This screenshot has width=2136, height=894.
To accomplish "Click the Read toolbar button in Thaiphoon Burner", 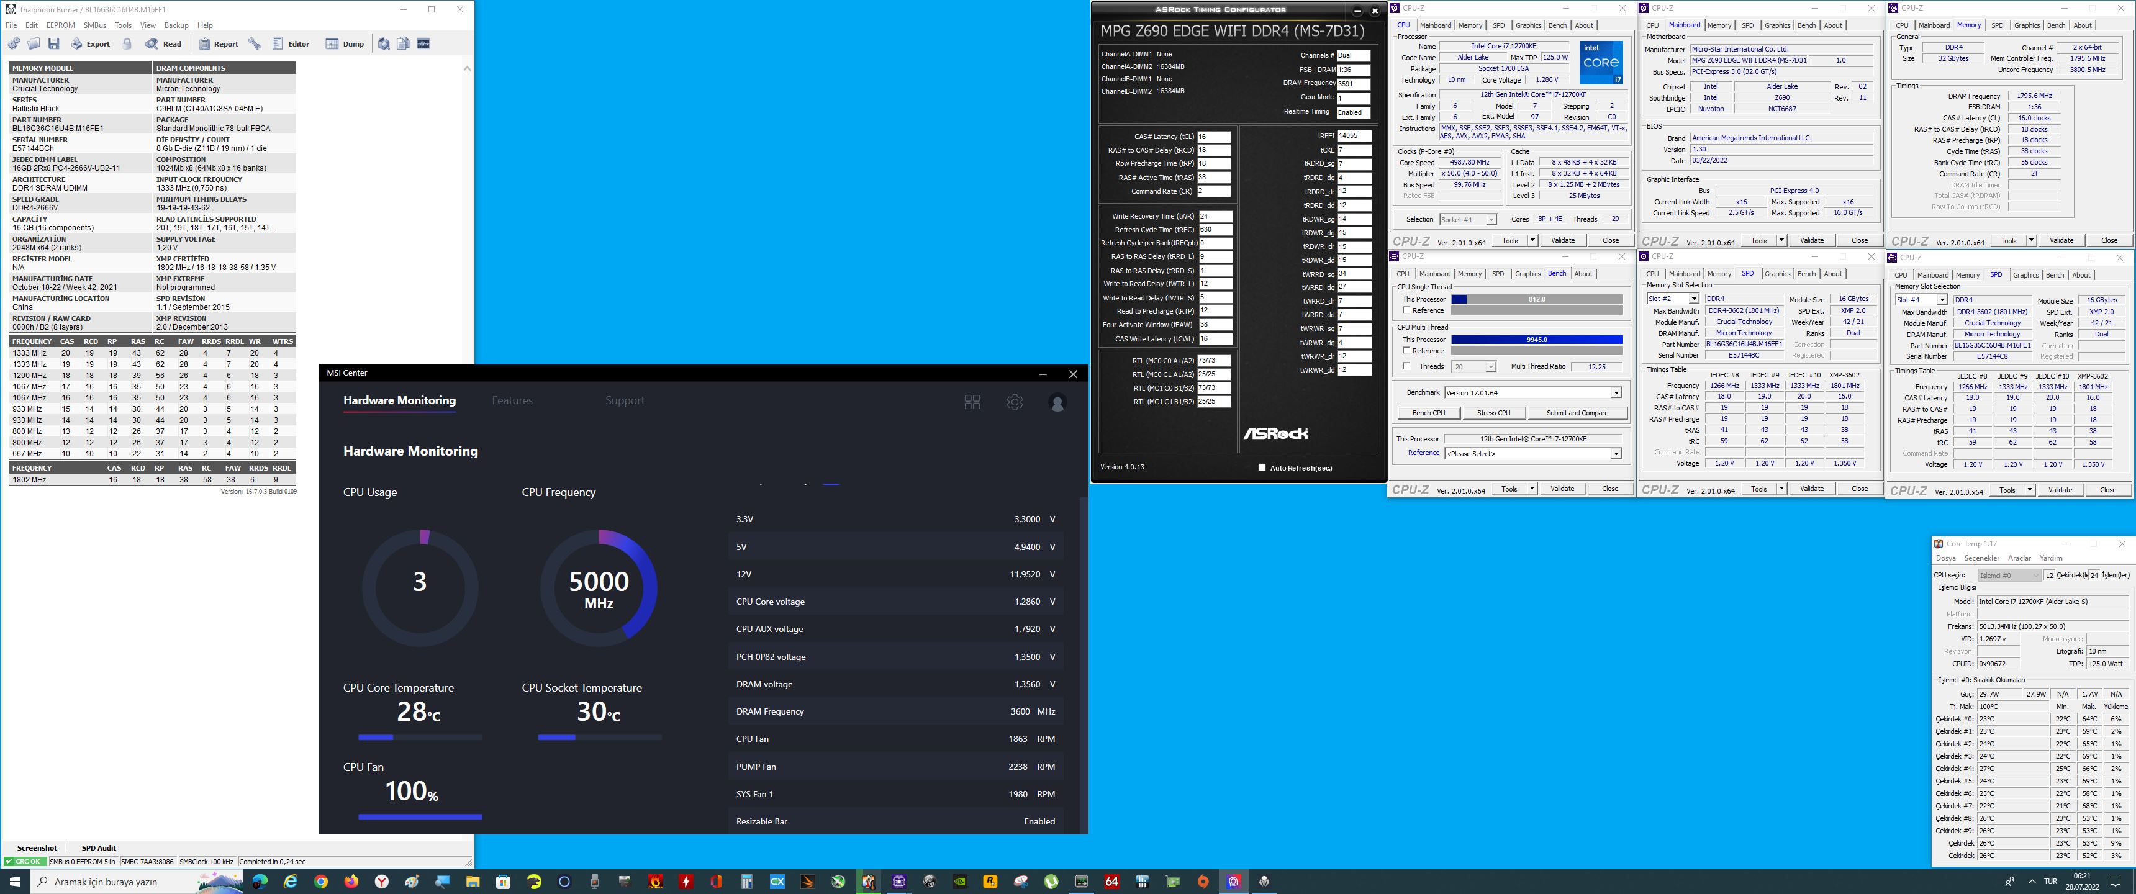I will tap(163, 44).
